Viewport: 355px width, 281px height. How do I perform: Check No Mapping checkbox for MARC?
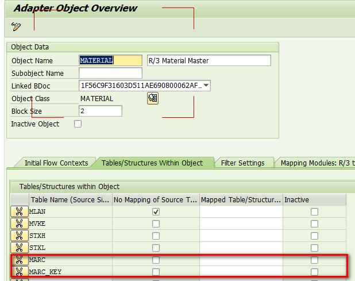(x=156, y=260)
